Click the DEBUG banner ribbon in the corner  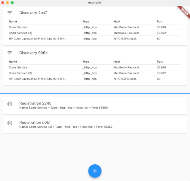(184, 12)
